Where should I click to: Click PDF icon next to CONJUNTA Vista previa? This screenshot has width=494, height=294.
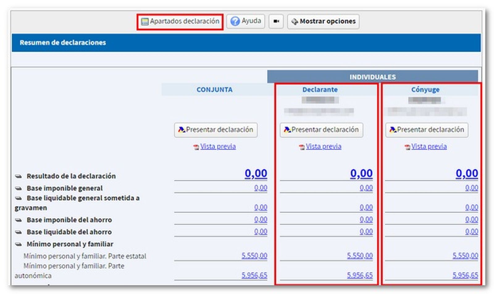(x=196, y=147)
